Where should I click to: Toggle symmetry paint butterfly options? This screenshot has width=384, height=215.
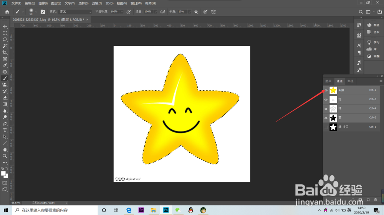pyautogui.click(x=213, y=12)
